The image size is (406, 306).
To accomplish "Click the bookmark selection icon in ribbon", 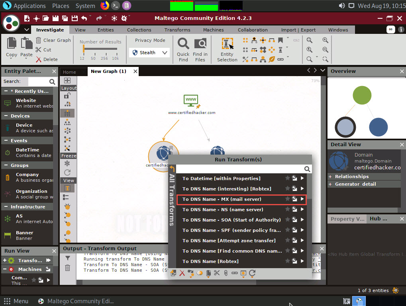I will click(280, 40).
